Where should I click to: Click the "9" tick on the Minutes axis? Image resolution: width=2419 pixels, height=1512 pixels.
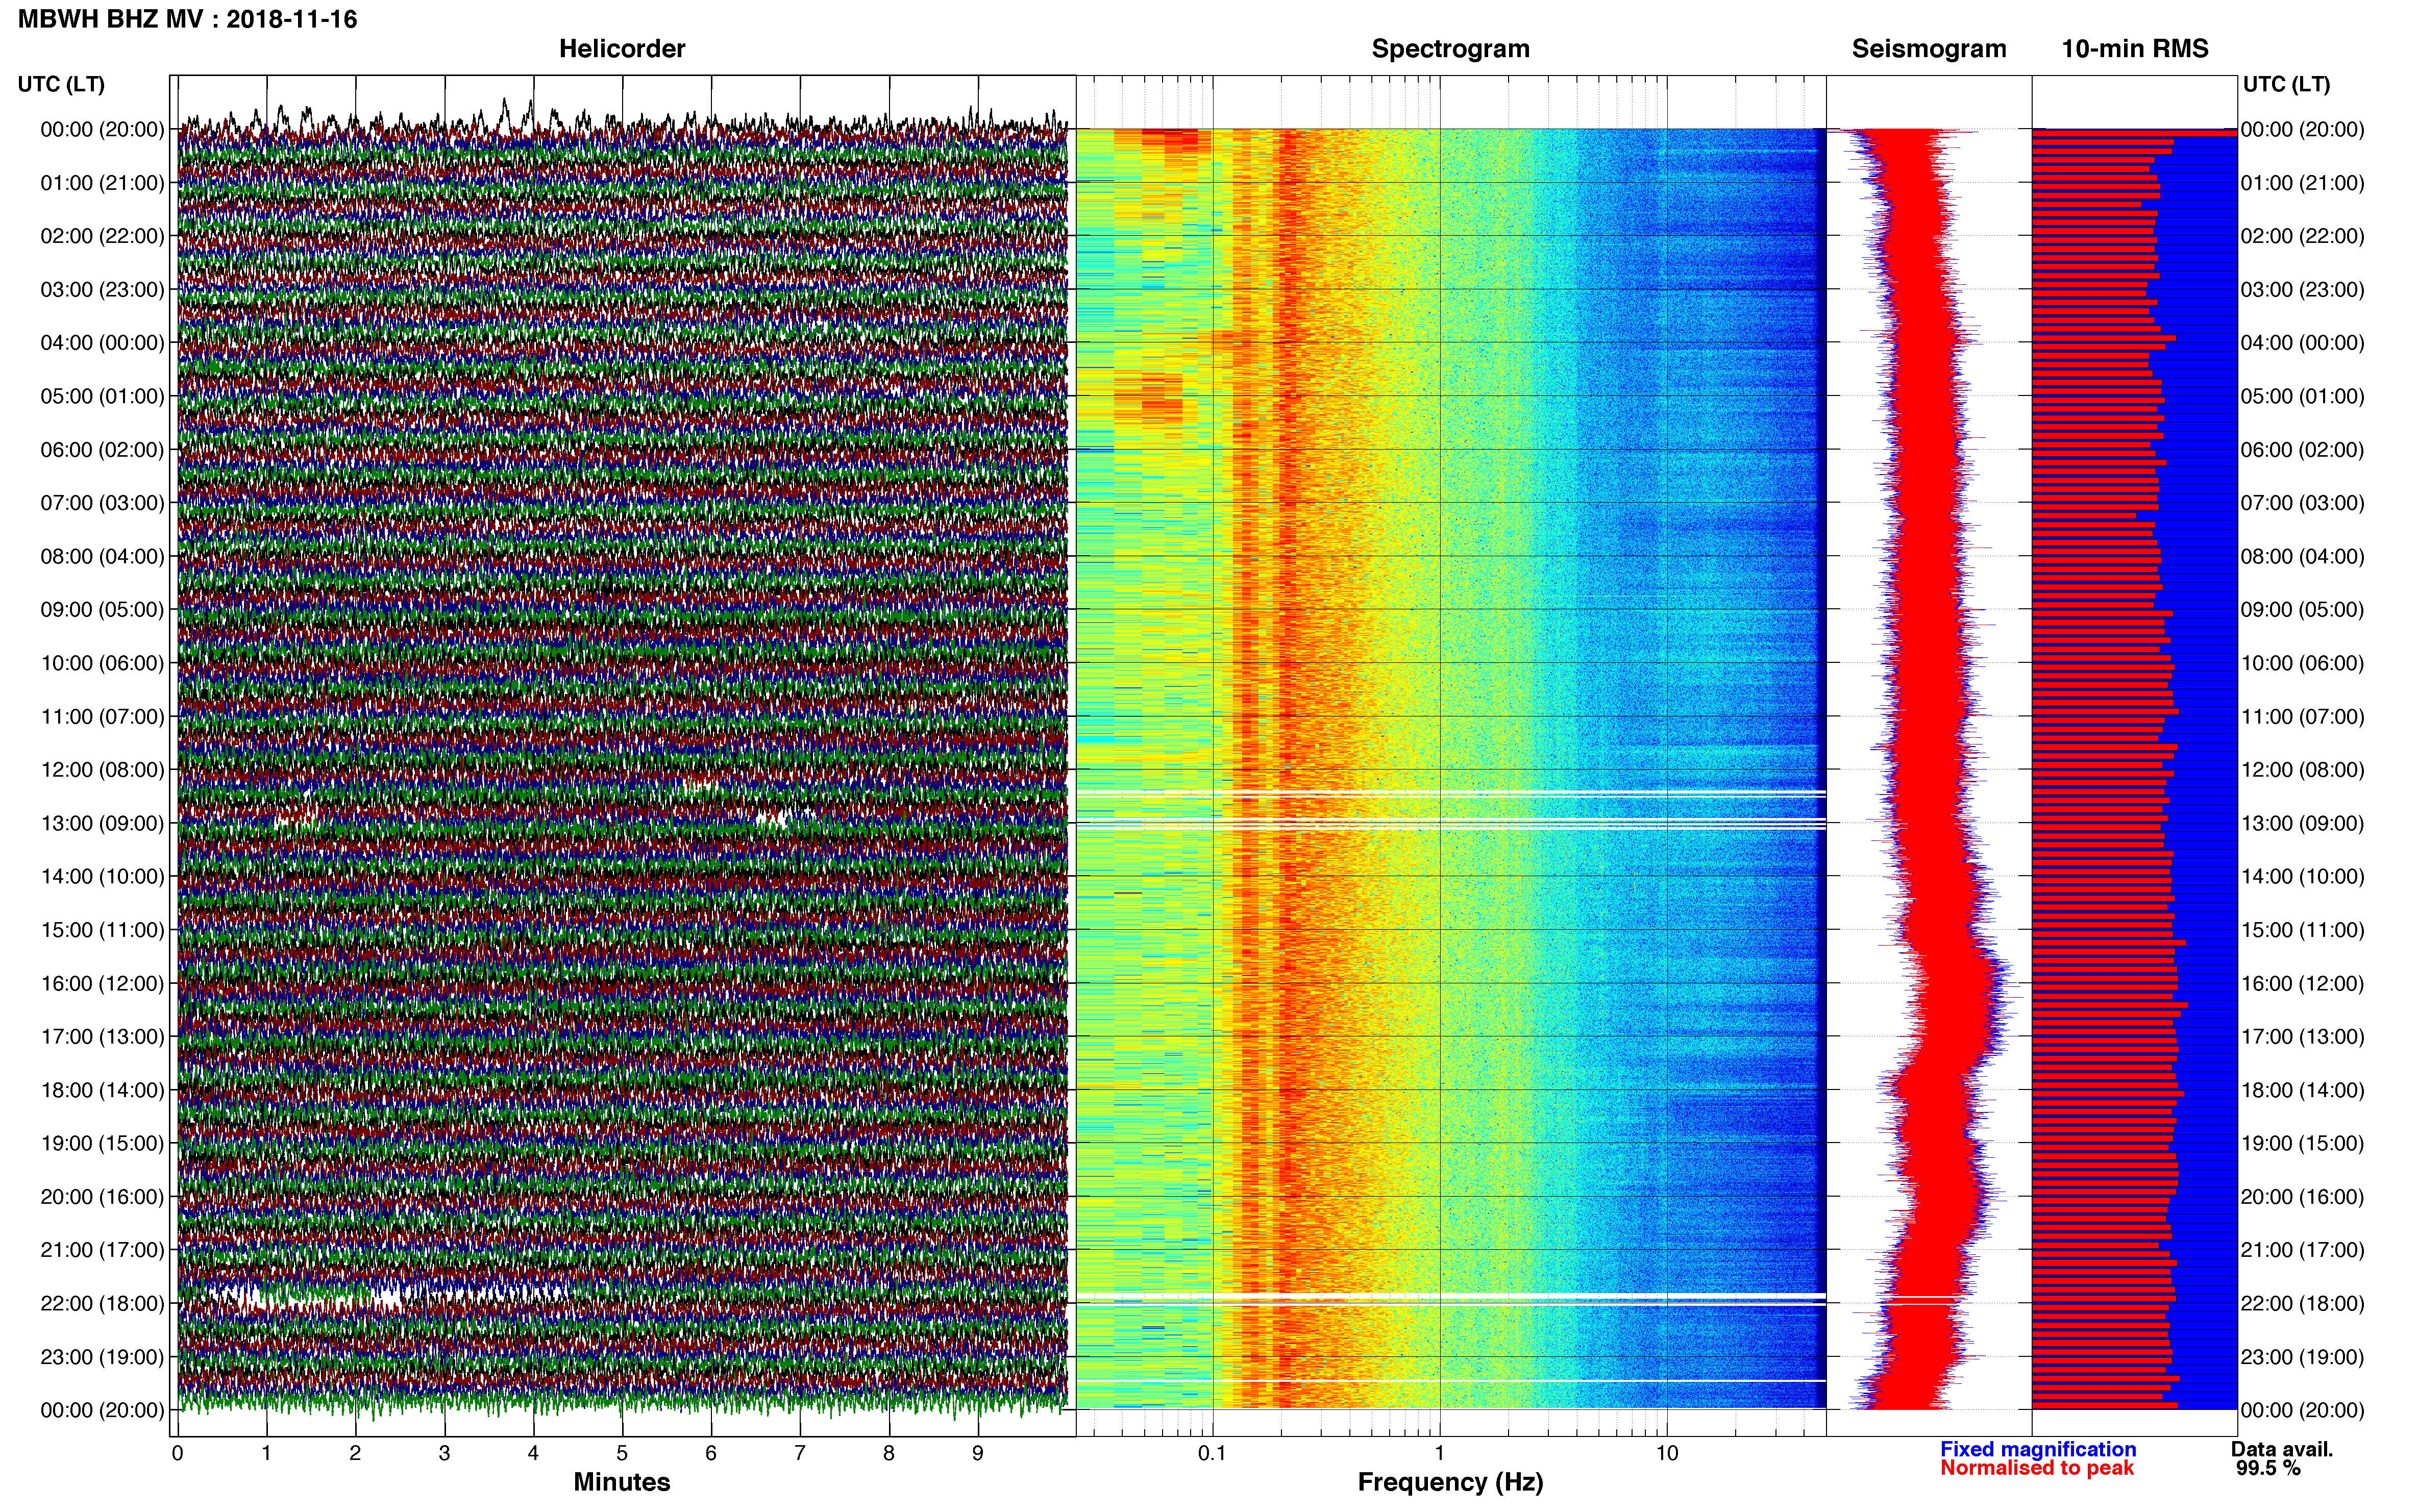[x=978, y=1453]
